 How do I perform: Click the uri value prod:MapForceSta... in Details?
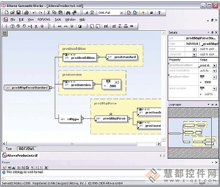(x=201, y=38)
